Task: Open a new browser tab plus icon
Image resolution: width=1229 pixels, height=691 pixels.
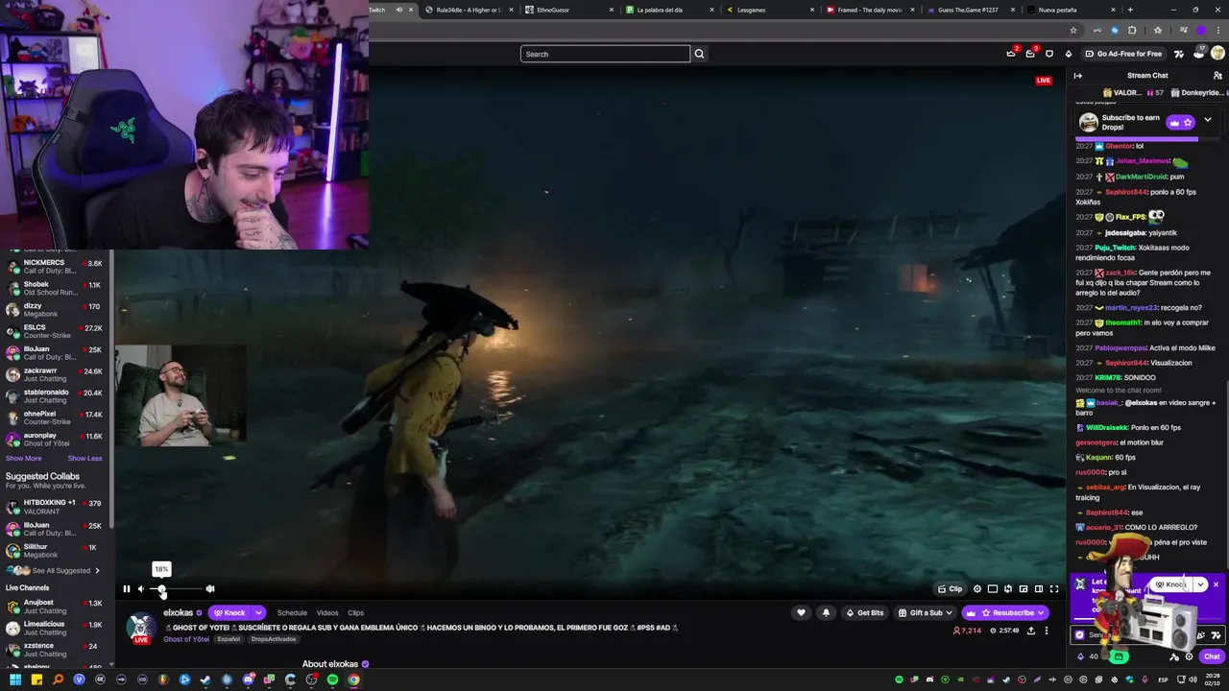Action: click(1130, 10)
